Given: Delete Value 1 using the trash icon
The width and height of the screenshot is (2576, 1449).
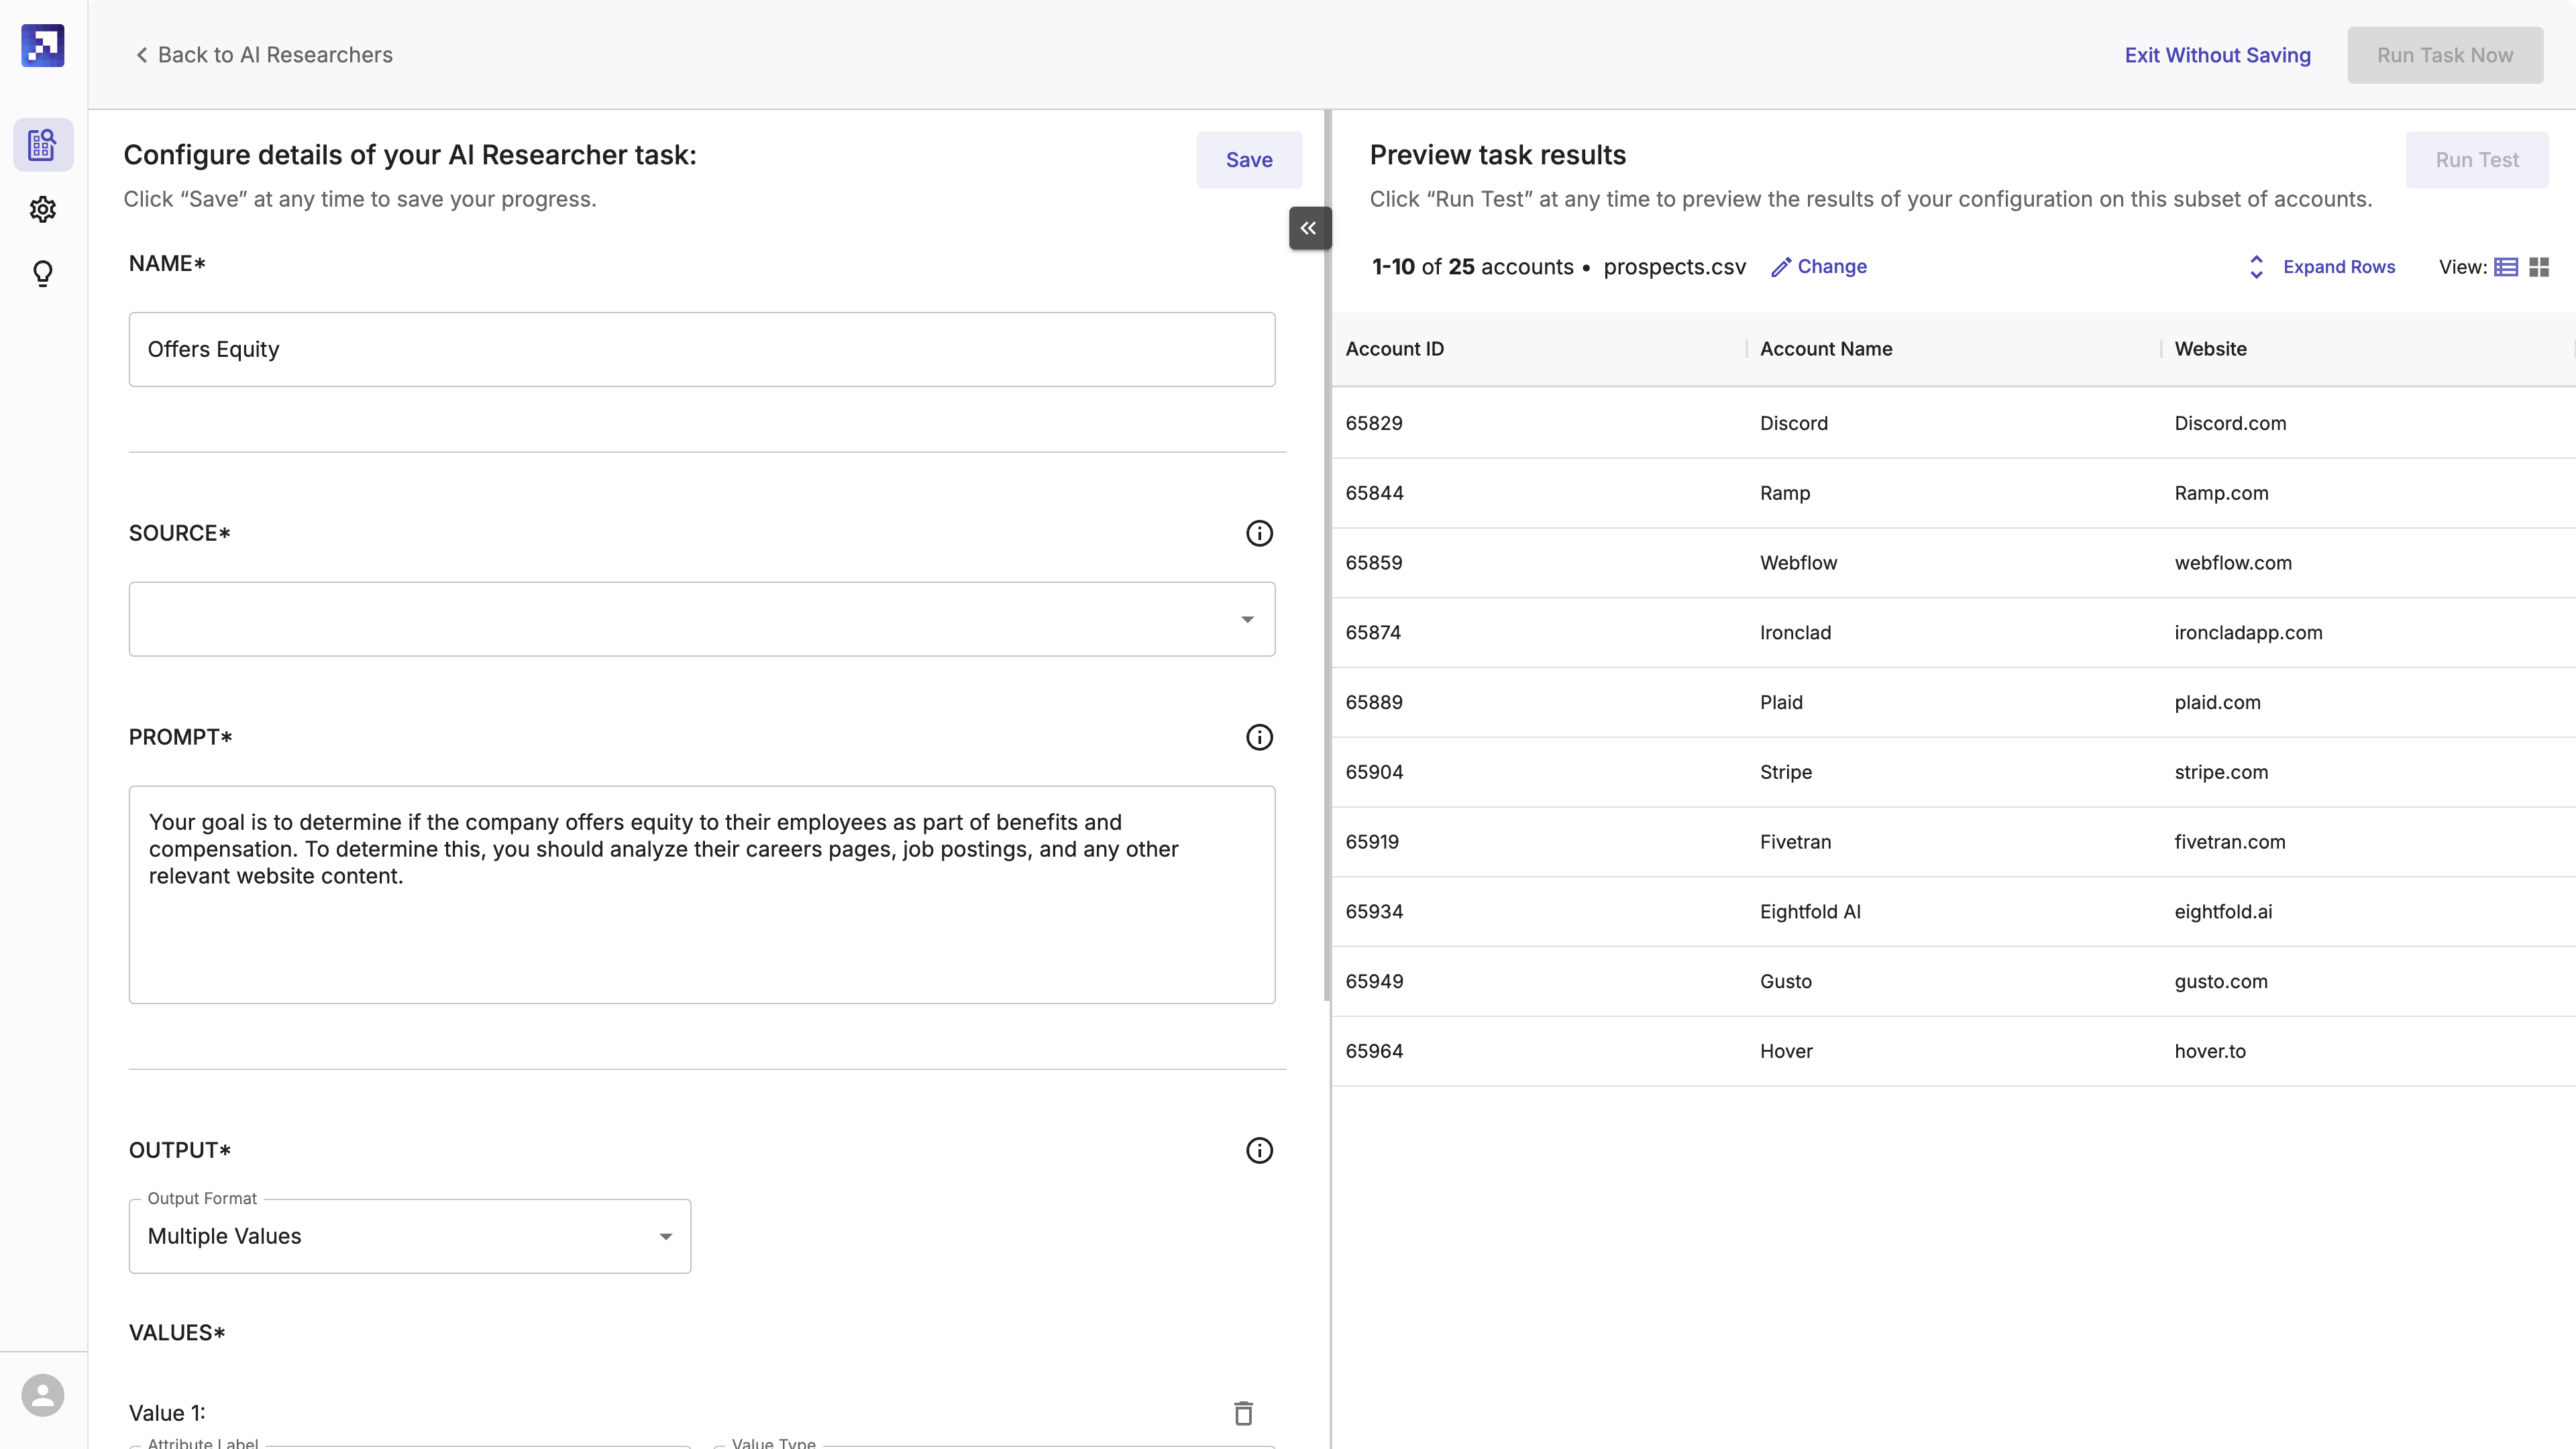Looking at the screenshot, I should [x=1243, y=1413].
